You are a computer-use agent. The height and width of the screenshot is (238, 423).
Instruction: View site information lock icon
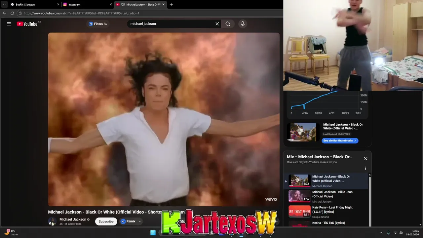(20, 13)
